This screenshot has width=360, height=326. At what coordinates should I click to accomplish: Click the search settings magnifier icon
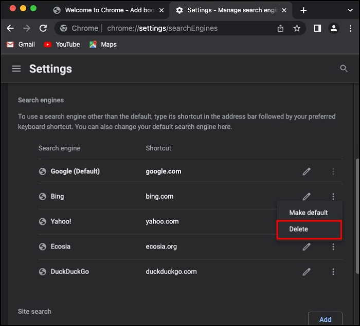click(344, 69)
